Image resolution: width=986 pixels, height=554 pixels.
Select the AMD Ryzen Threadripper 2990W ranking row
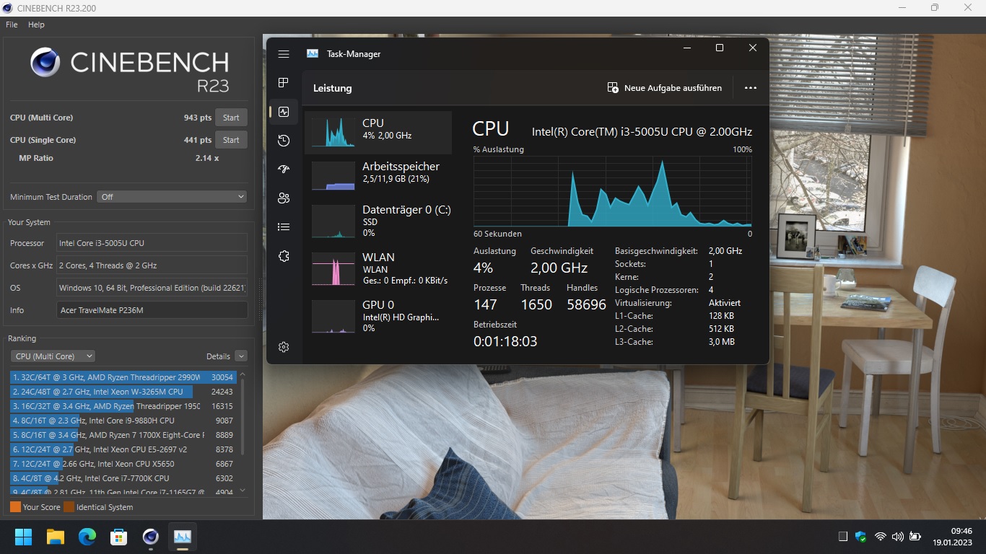pos(123,377)
